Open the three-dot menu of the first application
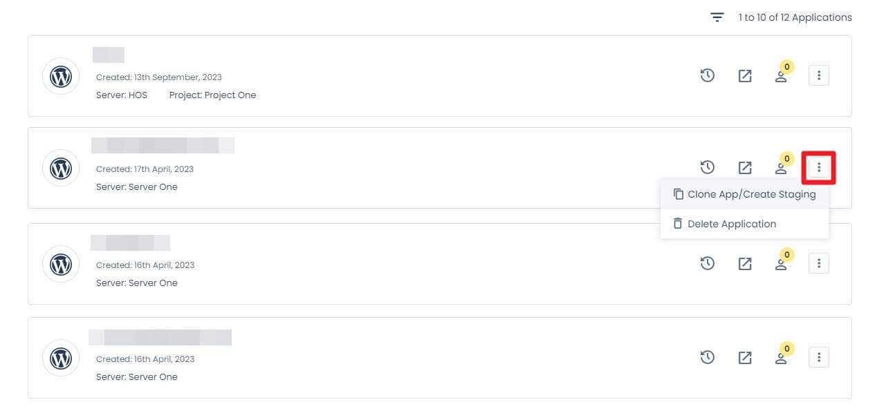The height and width of the screenshot is (409, 875). 819,75
